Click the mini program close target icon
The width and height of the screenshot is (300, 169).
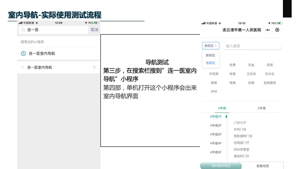277,30
